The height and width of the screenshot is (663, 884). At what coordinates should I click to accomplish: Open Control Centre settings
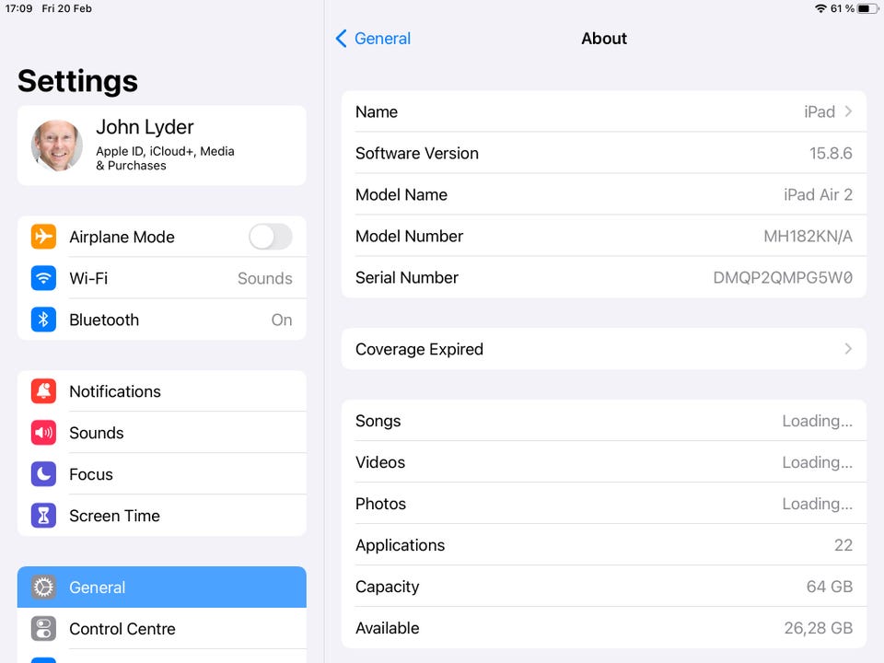(x=162, y=629)
